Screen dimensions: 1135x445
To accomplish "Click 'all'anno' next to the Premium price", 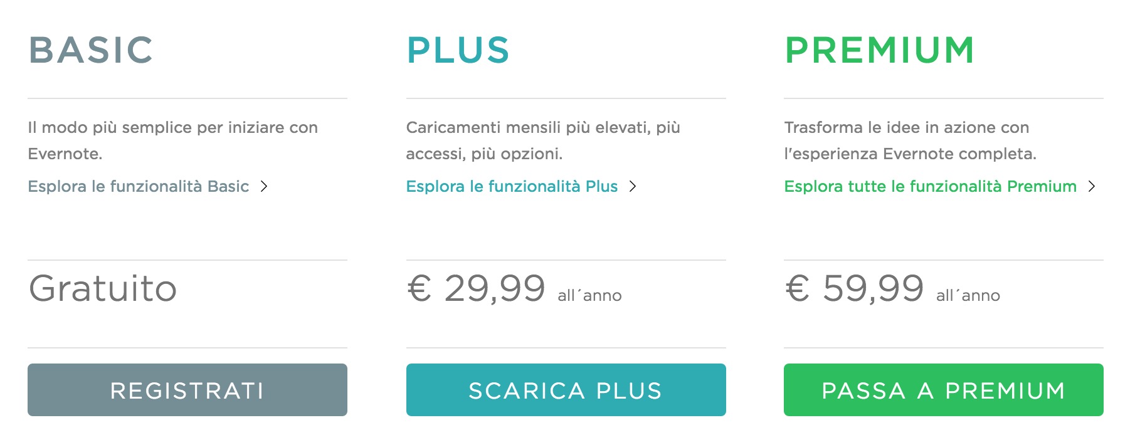I will (x=968, y=296).
